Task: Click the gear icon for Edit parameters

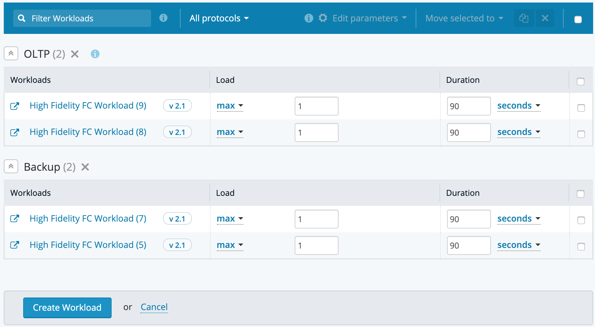Action: click(x=323, y=18)
